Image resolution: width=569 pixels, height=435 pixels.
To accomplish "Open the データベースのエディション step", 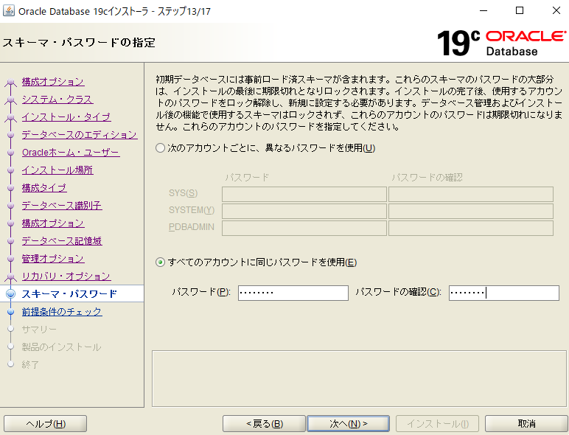I will coord(79,134).
